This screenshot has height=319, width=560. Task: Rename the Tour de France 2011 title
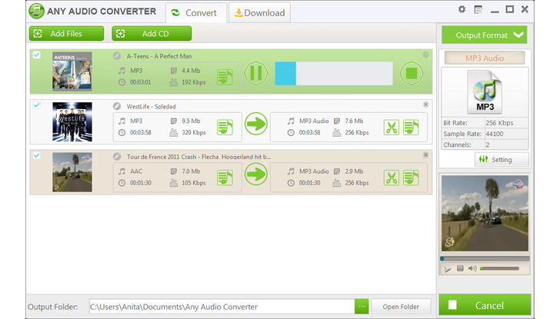[x=117, y=156]
